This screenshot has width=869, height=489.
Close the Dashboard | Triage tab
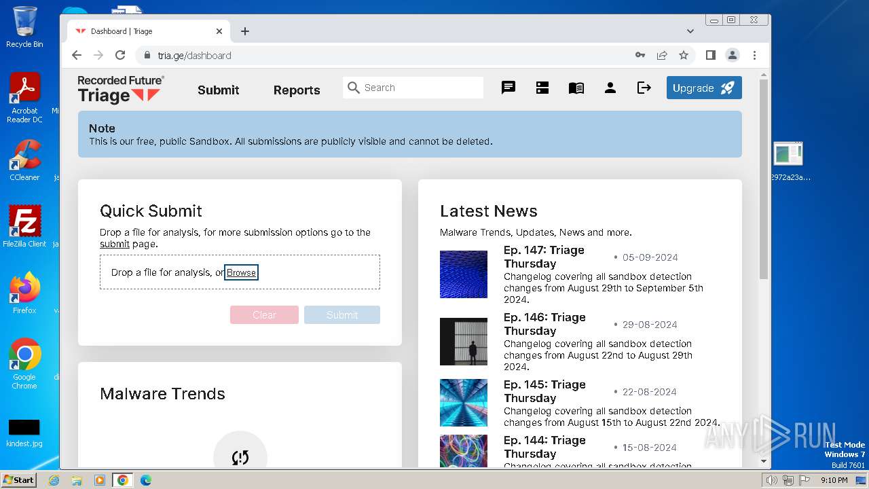219,31
